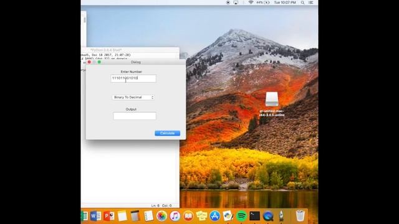Switch to Python IDLE dock icon
Image resolution: width=399 pixels, height=224 pixels.
click(x=228, y=216)
